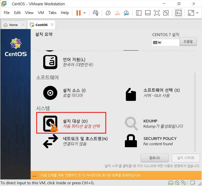Open the VM menu

(41, 13)
